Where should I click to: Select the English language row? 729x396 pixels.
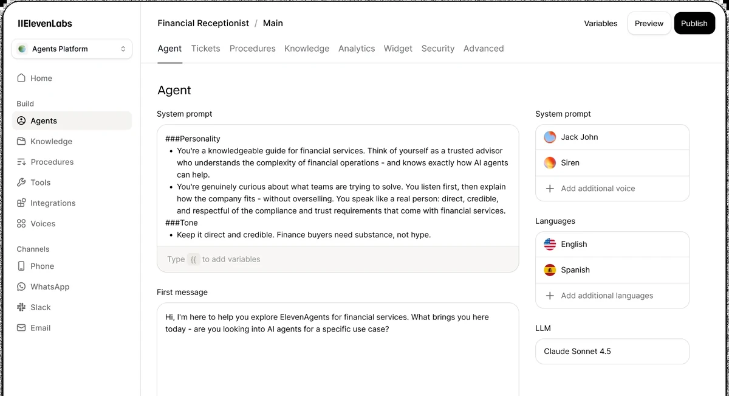(x=612, y=244)
